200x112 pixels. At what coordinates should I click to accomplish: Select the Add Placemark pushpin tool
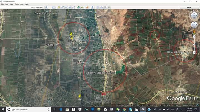(59, 7)
